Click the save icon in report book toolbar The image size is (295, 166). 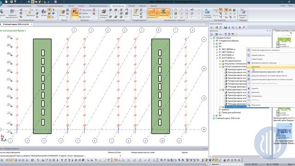click(x=225, y=28)
